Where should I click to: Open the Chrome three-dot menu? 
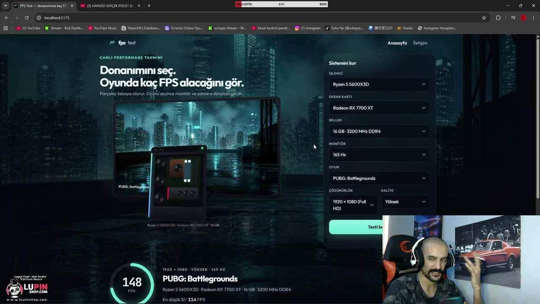tap(534, 18)
